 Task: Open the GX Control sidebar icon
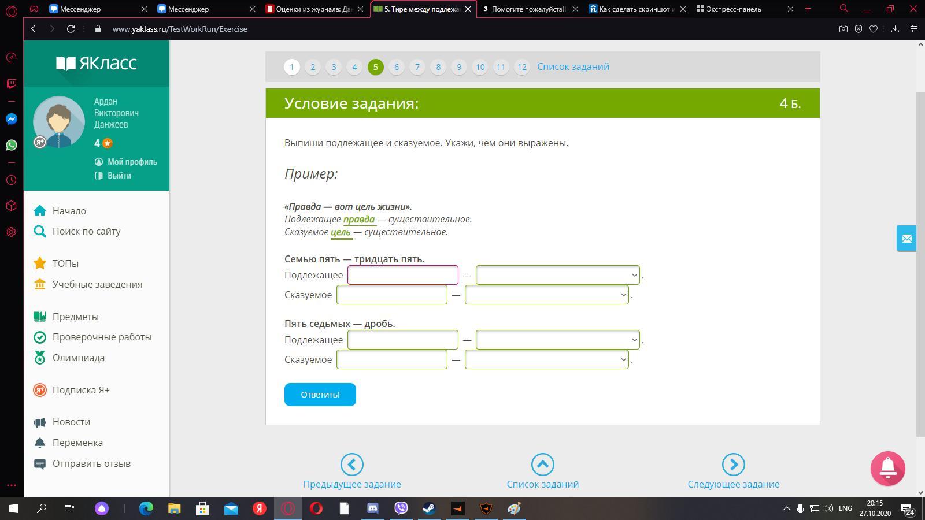[x=12, y=58]
